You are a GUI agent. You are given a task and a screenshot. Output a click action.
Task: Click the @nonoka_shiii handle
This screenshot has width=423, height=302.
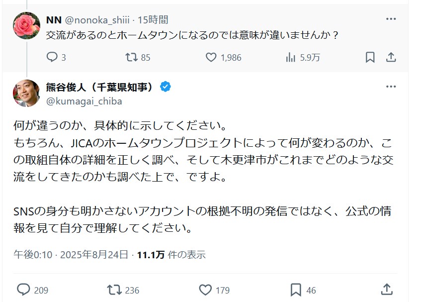click(96, 20)
